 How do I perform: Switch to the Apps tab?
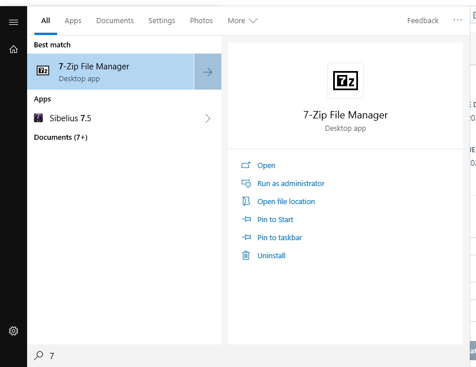[x=73, y=21]
